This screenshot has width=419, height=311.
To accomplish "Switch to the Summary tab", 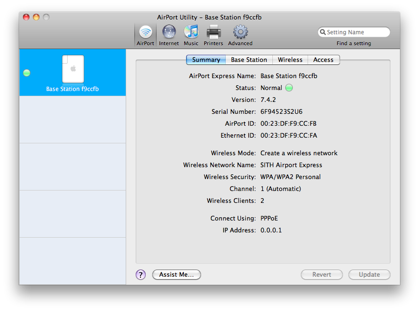I will click(x=206, y=60).
